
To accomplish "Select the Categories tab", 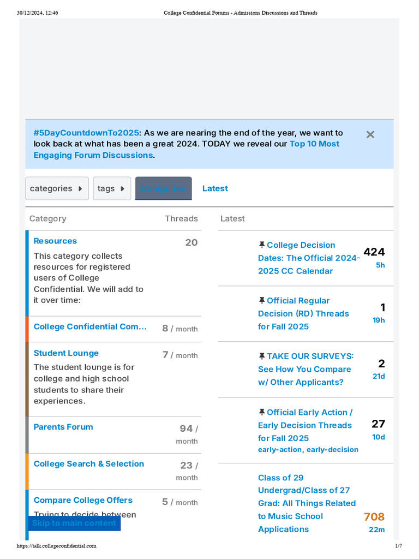I will click(x=164, y=188).
